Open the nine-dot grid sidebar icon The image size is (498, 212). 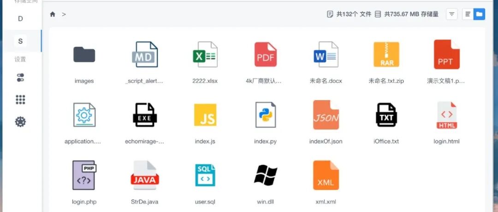point(20,100)
